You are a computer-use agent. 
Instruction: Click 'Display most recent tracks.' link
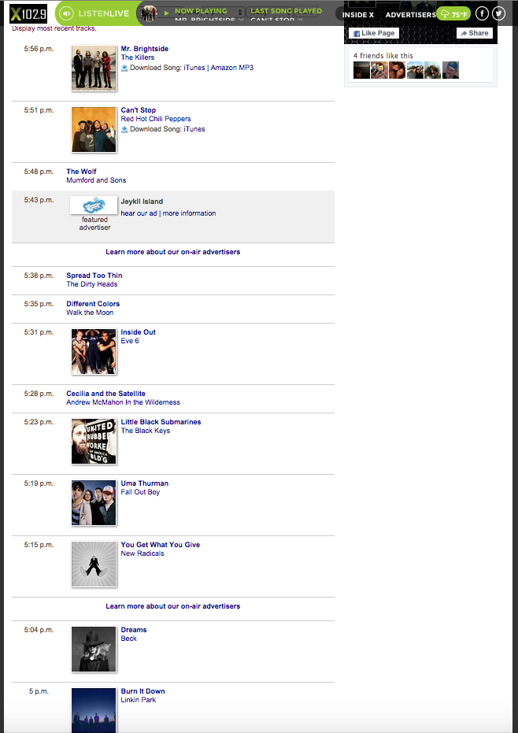pyautogui.click(x=54, y=28)
